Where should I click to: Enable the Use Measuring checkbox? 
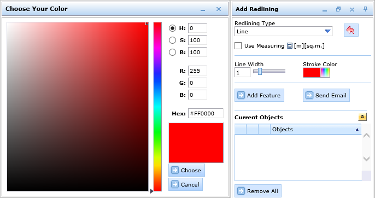pos(238,46)
